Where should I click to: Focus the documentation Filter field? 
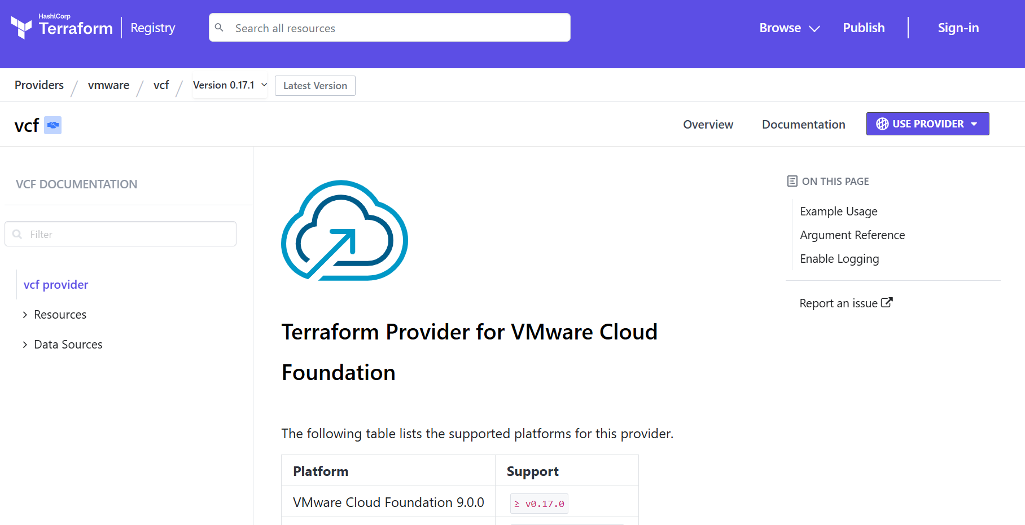(120, 234)
